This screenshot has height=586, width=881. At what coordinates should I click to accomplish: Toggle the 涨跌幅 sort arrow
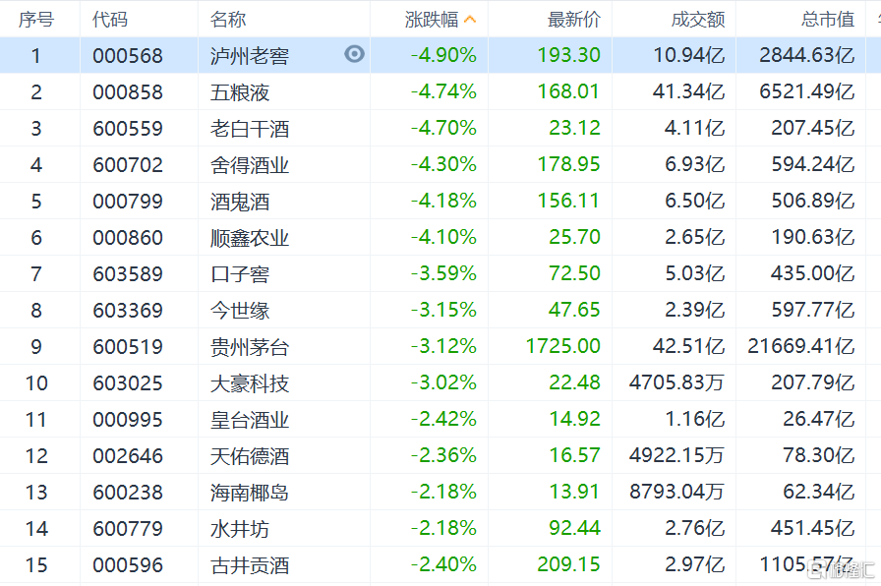tap(470, 20)
